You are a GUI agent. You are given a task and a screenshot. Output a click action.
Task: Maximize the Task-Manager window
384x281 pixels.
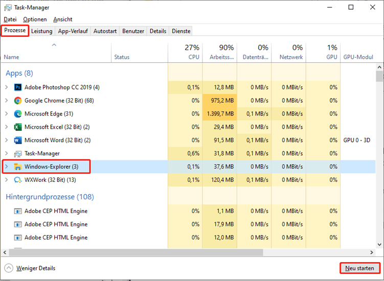click(351, 7)
